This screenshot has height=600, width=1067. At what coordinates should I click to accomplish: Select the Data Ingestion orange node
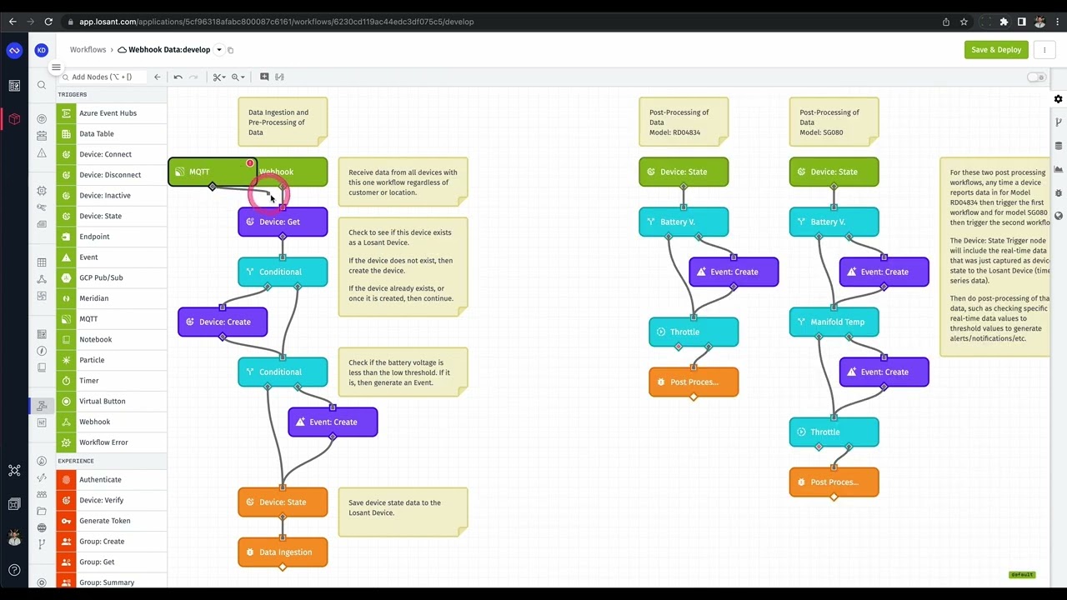pyautogui.click(x=283, y=552)
